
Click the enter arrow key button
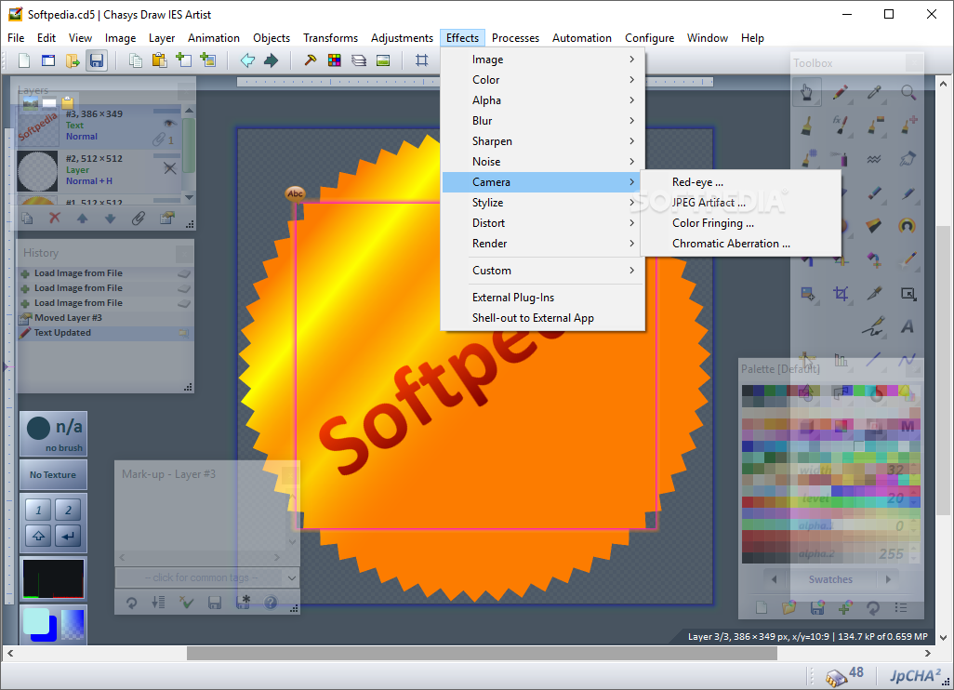pos(68,536)
